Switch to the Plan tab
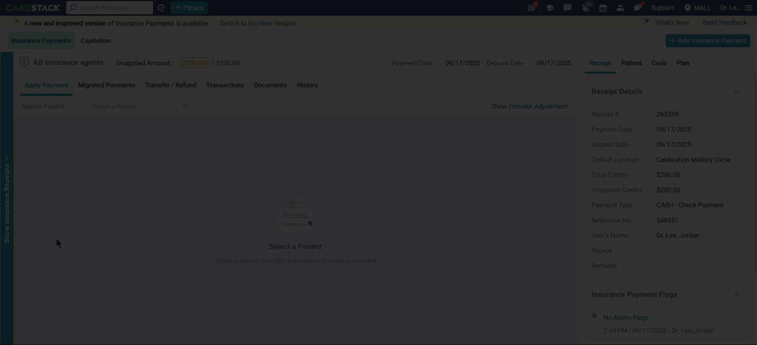The image size is (757, 345). (x=683, y=63)
